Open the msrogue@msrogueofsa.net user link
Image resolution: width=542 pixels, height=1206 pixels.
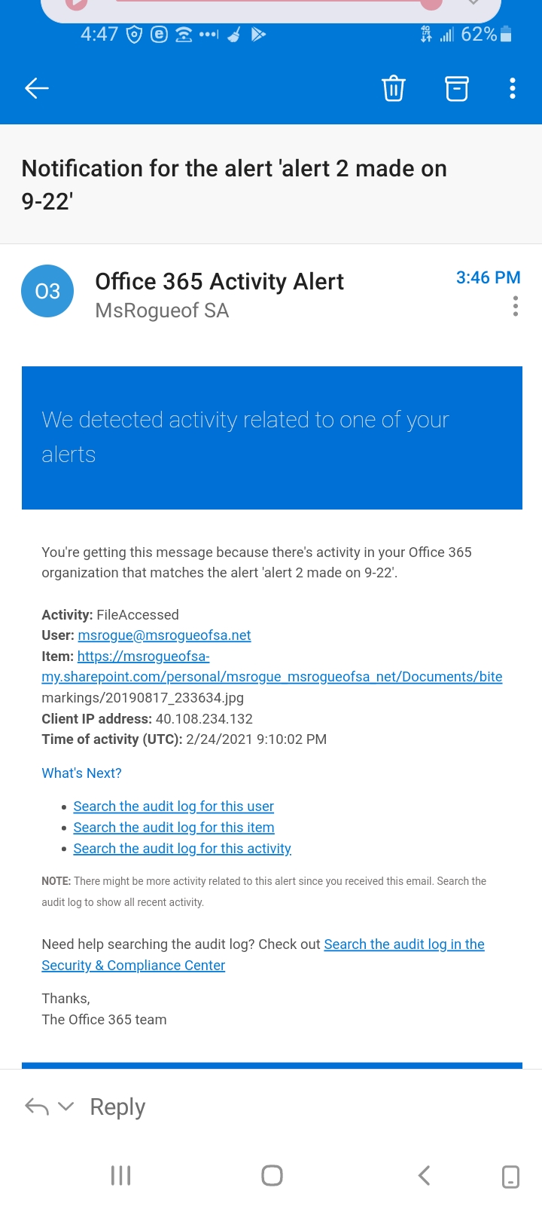pyautogui.click(x=164, y=635)
